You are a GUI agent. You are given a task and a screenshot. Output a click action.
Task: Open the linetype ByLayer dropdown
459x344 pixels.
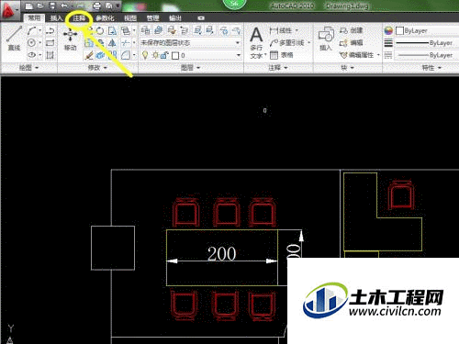point(427,55)
